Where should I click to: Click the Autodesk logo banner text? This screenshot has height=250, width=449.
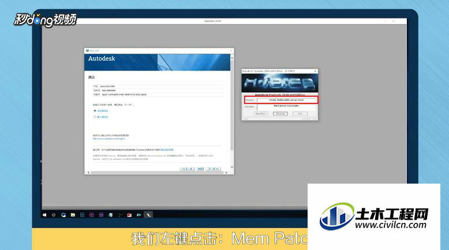(102, 59)
